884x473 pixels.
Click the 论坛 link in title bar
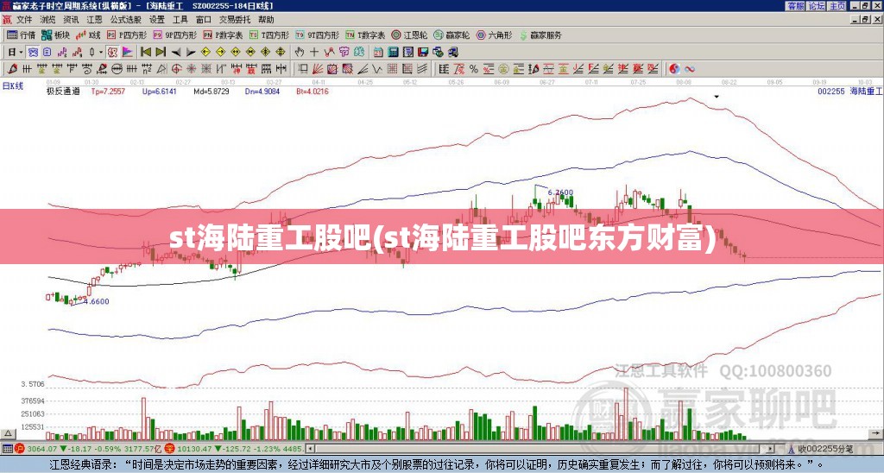pyautogui.click(x=817, y=6)
